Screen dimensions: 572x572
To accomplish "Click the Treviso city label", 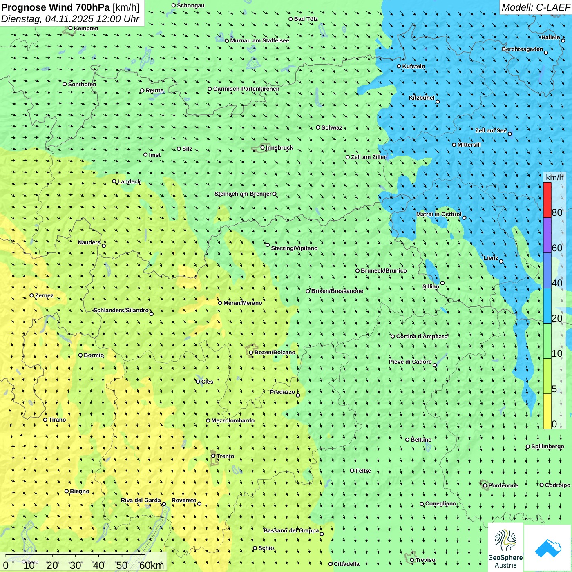I will click(425, 560).
